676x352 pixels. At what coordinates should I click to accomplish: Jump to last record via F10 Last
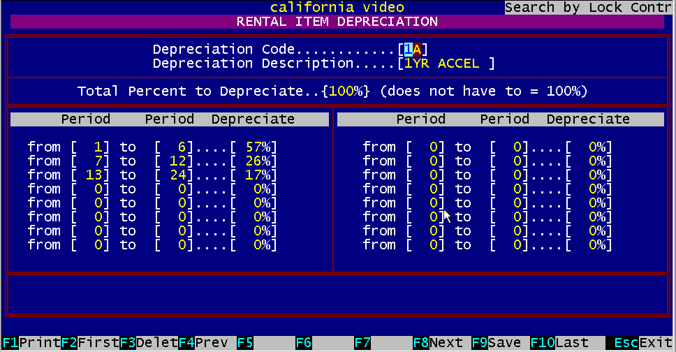pos(559,343)
